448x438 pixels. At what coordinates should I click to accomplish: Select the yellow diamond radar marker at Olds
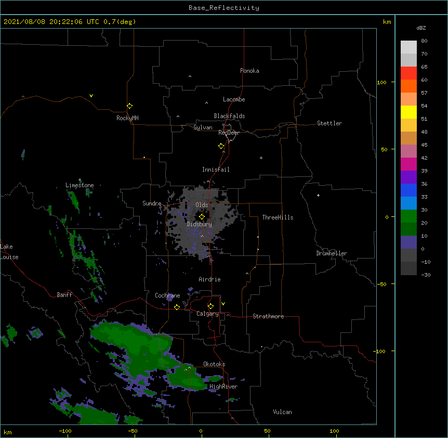click(x=202, y=216)
